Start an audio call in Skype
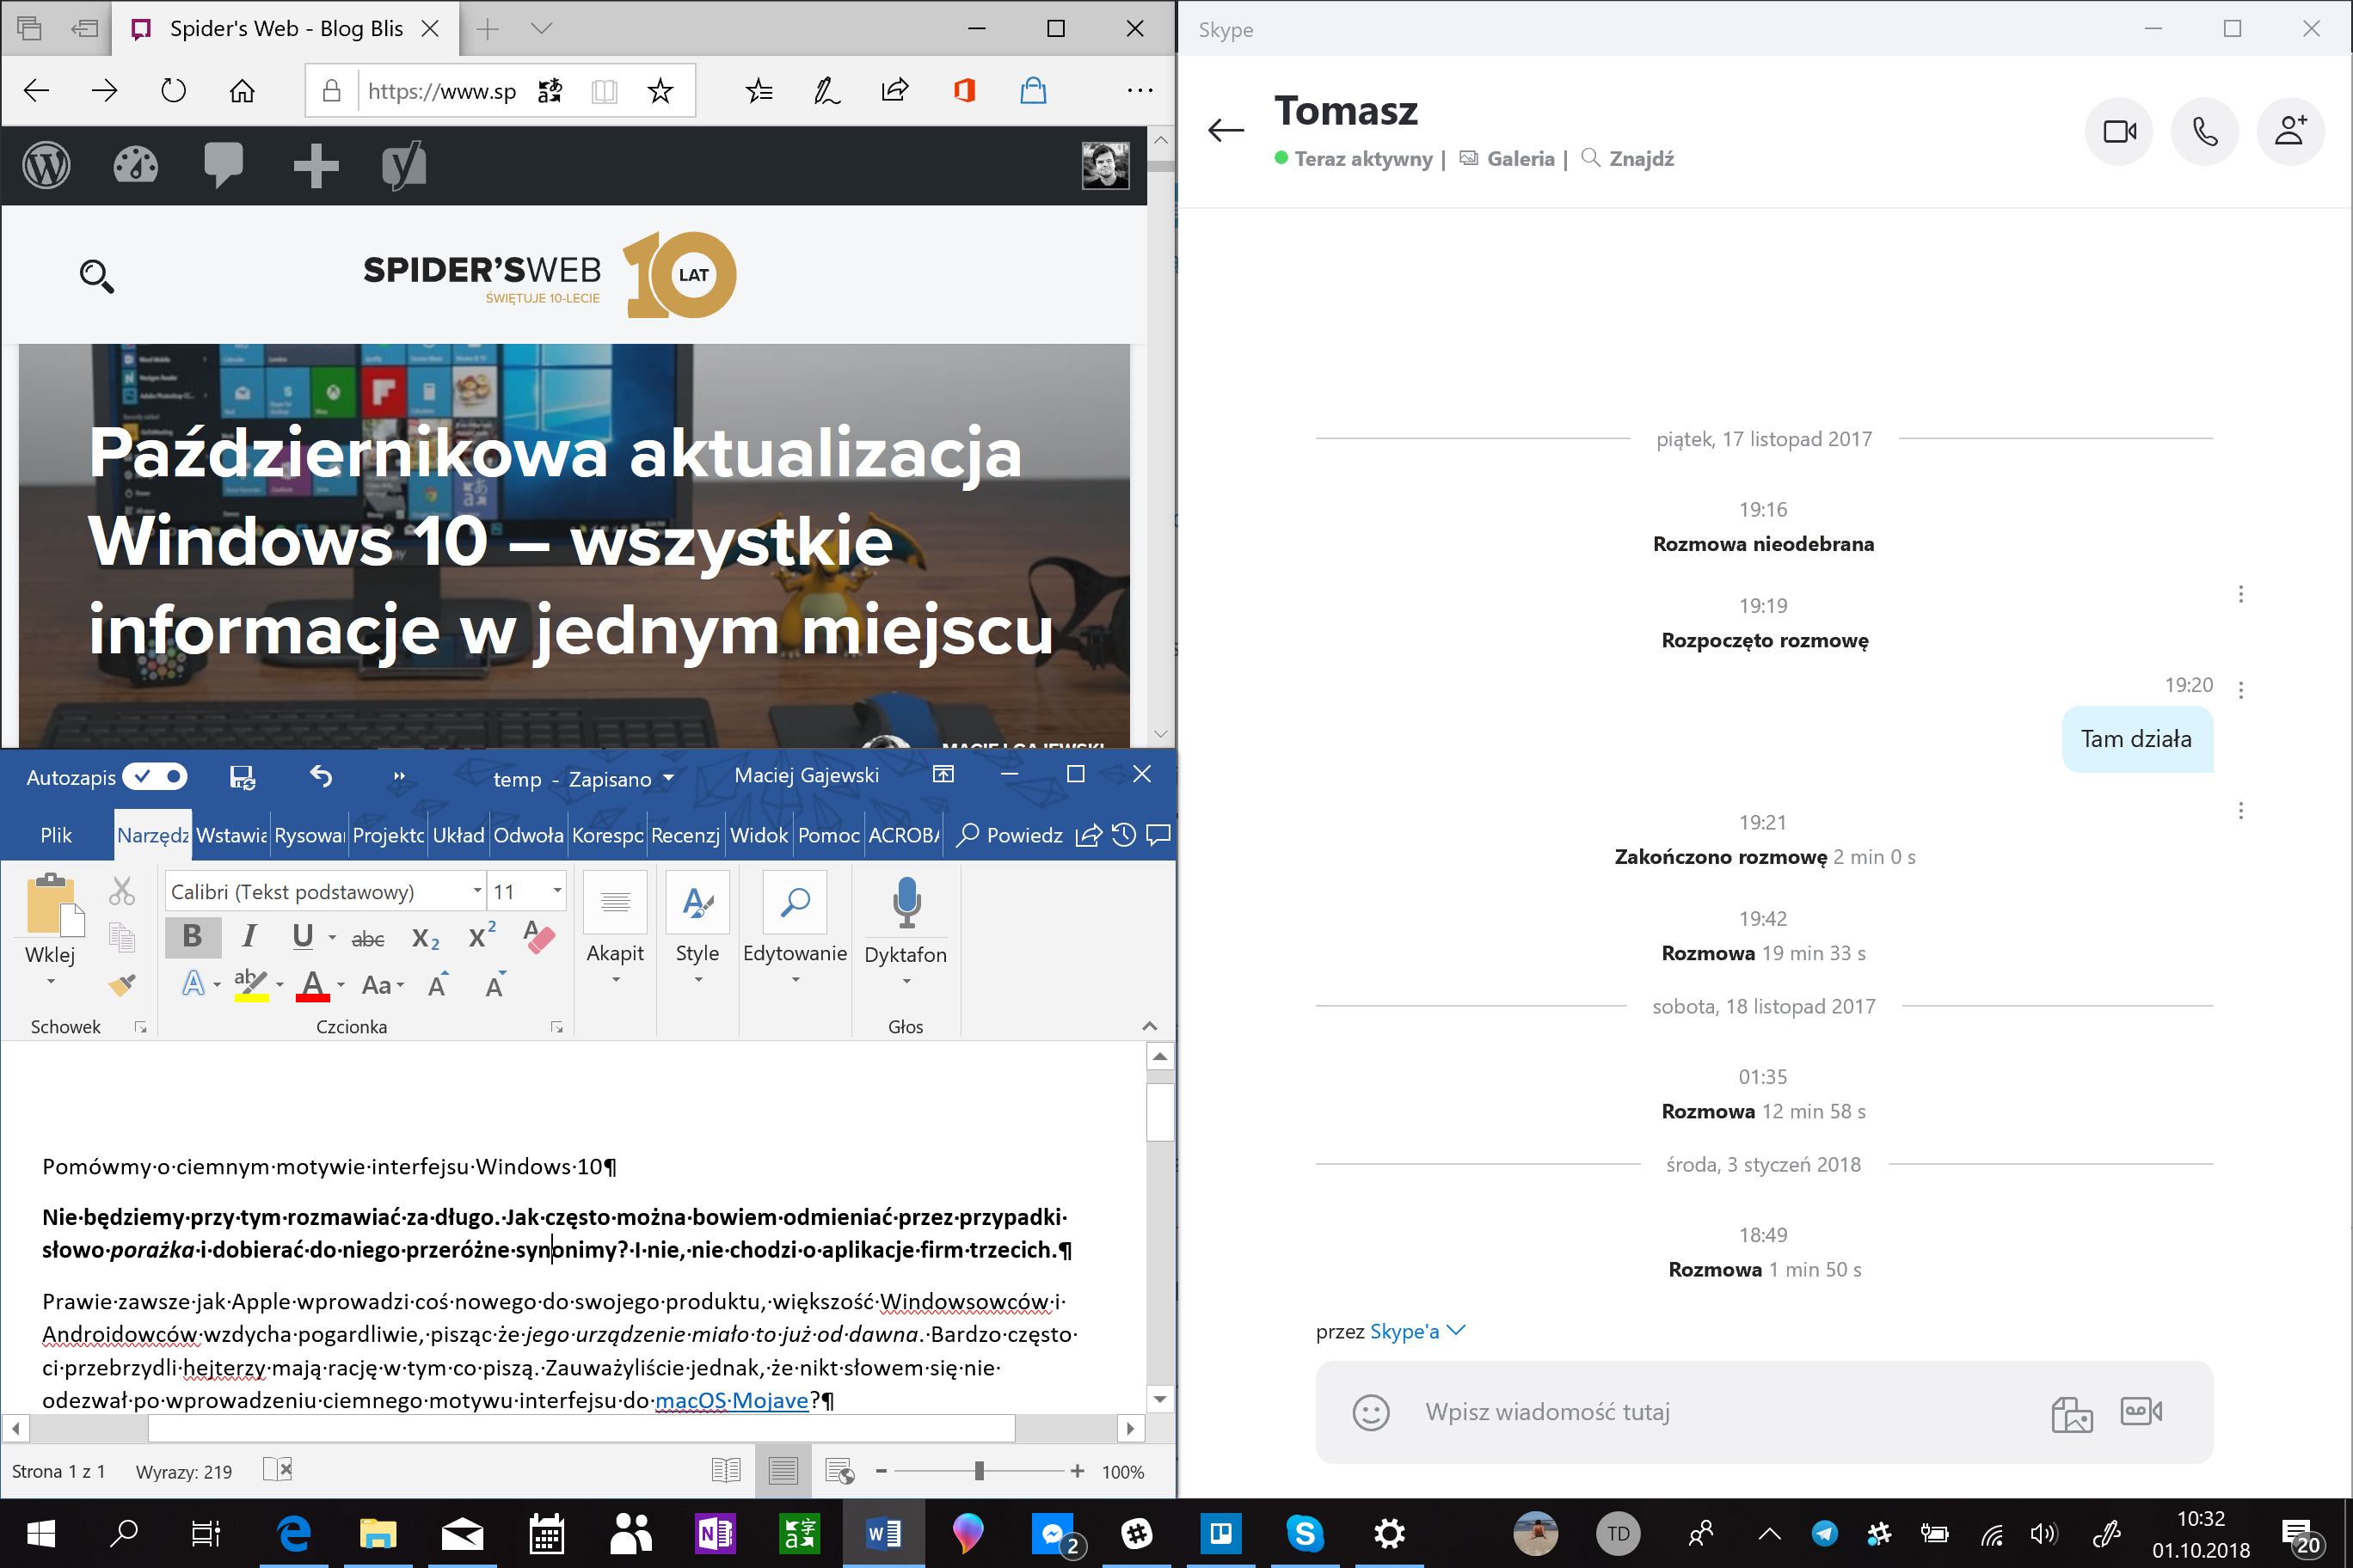2353x1568 pixels. click(2204, 131)
